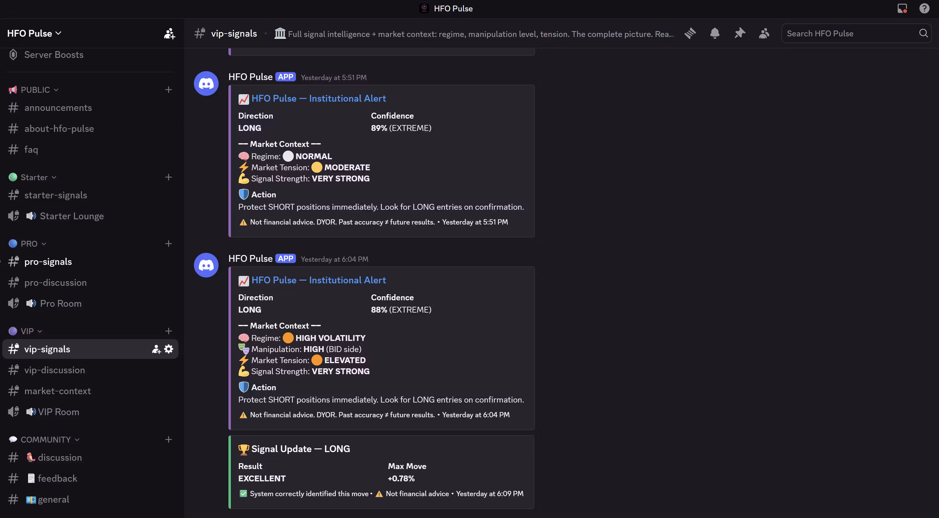
Task: Open the faq channel
Action: (x=90, y=149)
